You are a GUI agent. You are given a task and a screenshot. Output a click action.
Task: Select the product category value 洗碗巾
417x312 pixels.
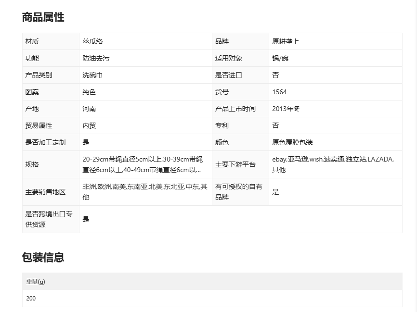tap(92, 75)
